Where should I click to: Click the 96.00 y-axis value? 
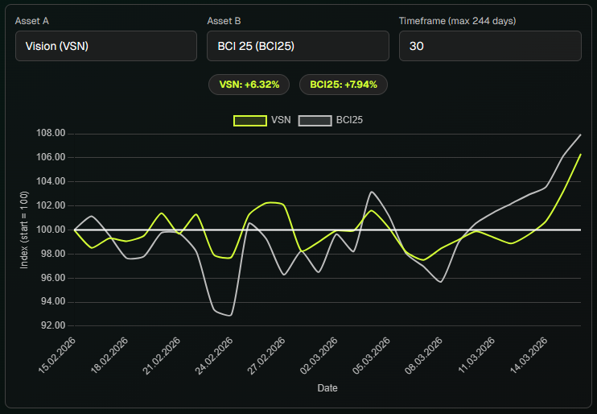pyautogui.click(x=53, y=278)
